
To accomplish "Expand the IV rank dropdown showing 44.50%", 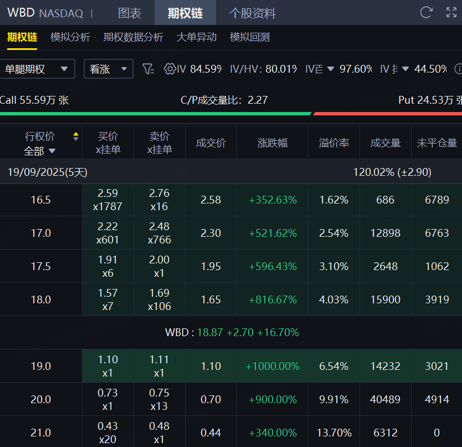I will click(405, 69).
